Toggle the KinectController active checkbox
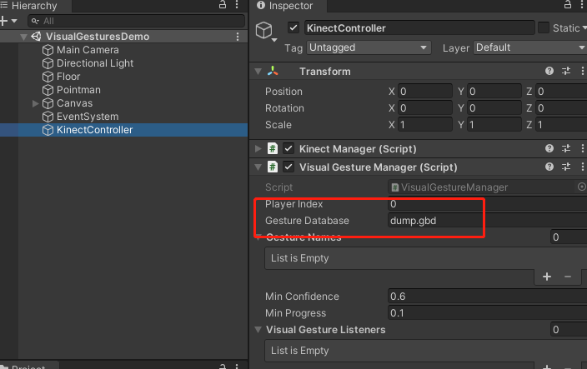The image size is (587, 369). pyautogui.click(x=293, y=28)
